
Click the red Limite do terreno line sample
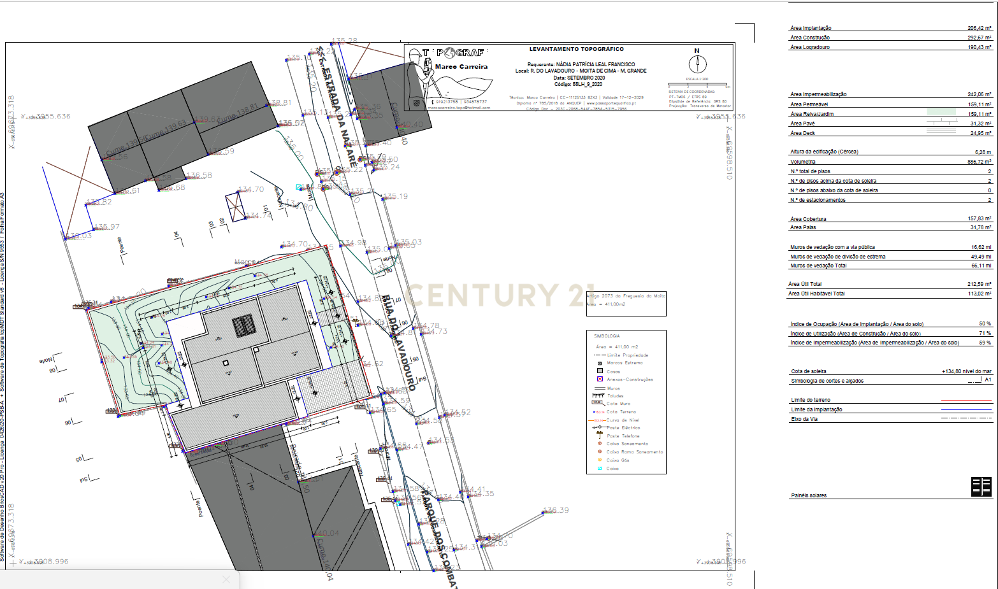[967, 401]
